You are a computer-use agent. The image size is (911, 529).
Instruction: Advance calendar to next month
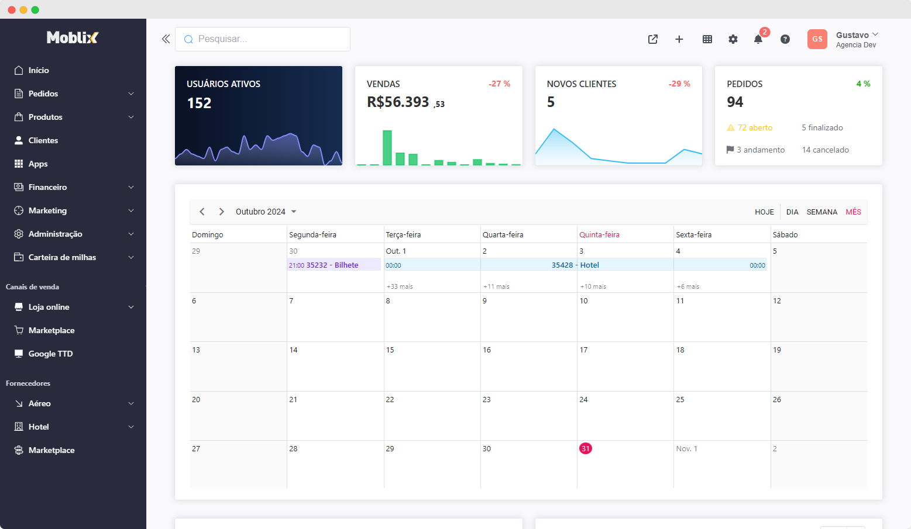pyautogui.click(x=222, y=212)
